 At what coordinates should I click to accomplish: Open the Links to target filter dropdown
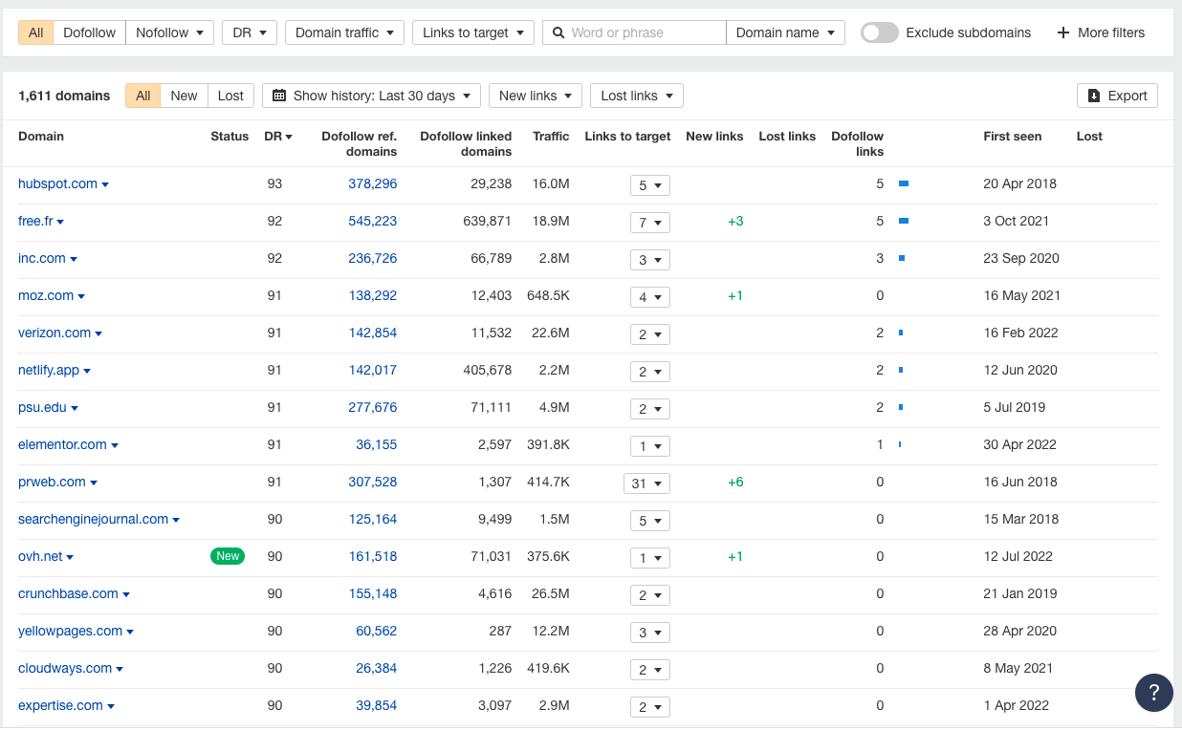[472, 32]
